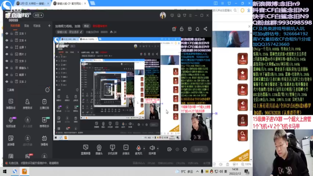Hide the 文本 4 source
The height and width of the screenshot is (176, 313).
7,40
